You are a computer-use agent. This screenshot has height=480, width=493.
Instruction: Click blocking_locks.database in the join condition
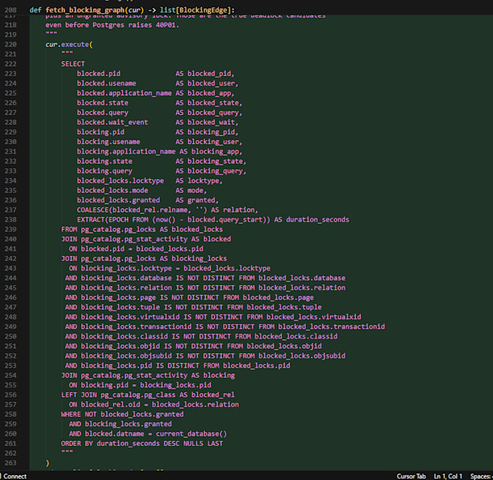pyautogui.click(x=126, y=278)
